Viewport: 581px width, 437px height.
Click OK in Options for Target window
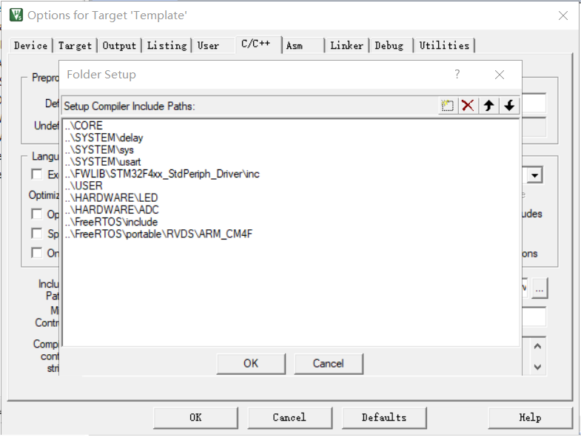pyautogui.click(x=195, y=417)
